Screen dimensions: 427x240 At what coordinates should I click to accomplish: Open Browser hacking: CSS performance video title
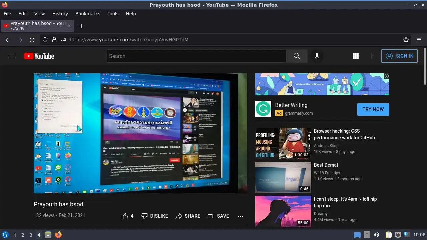click(346, 134)
